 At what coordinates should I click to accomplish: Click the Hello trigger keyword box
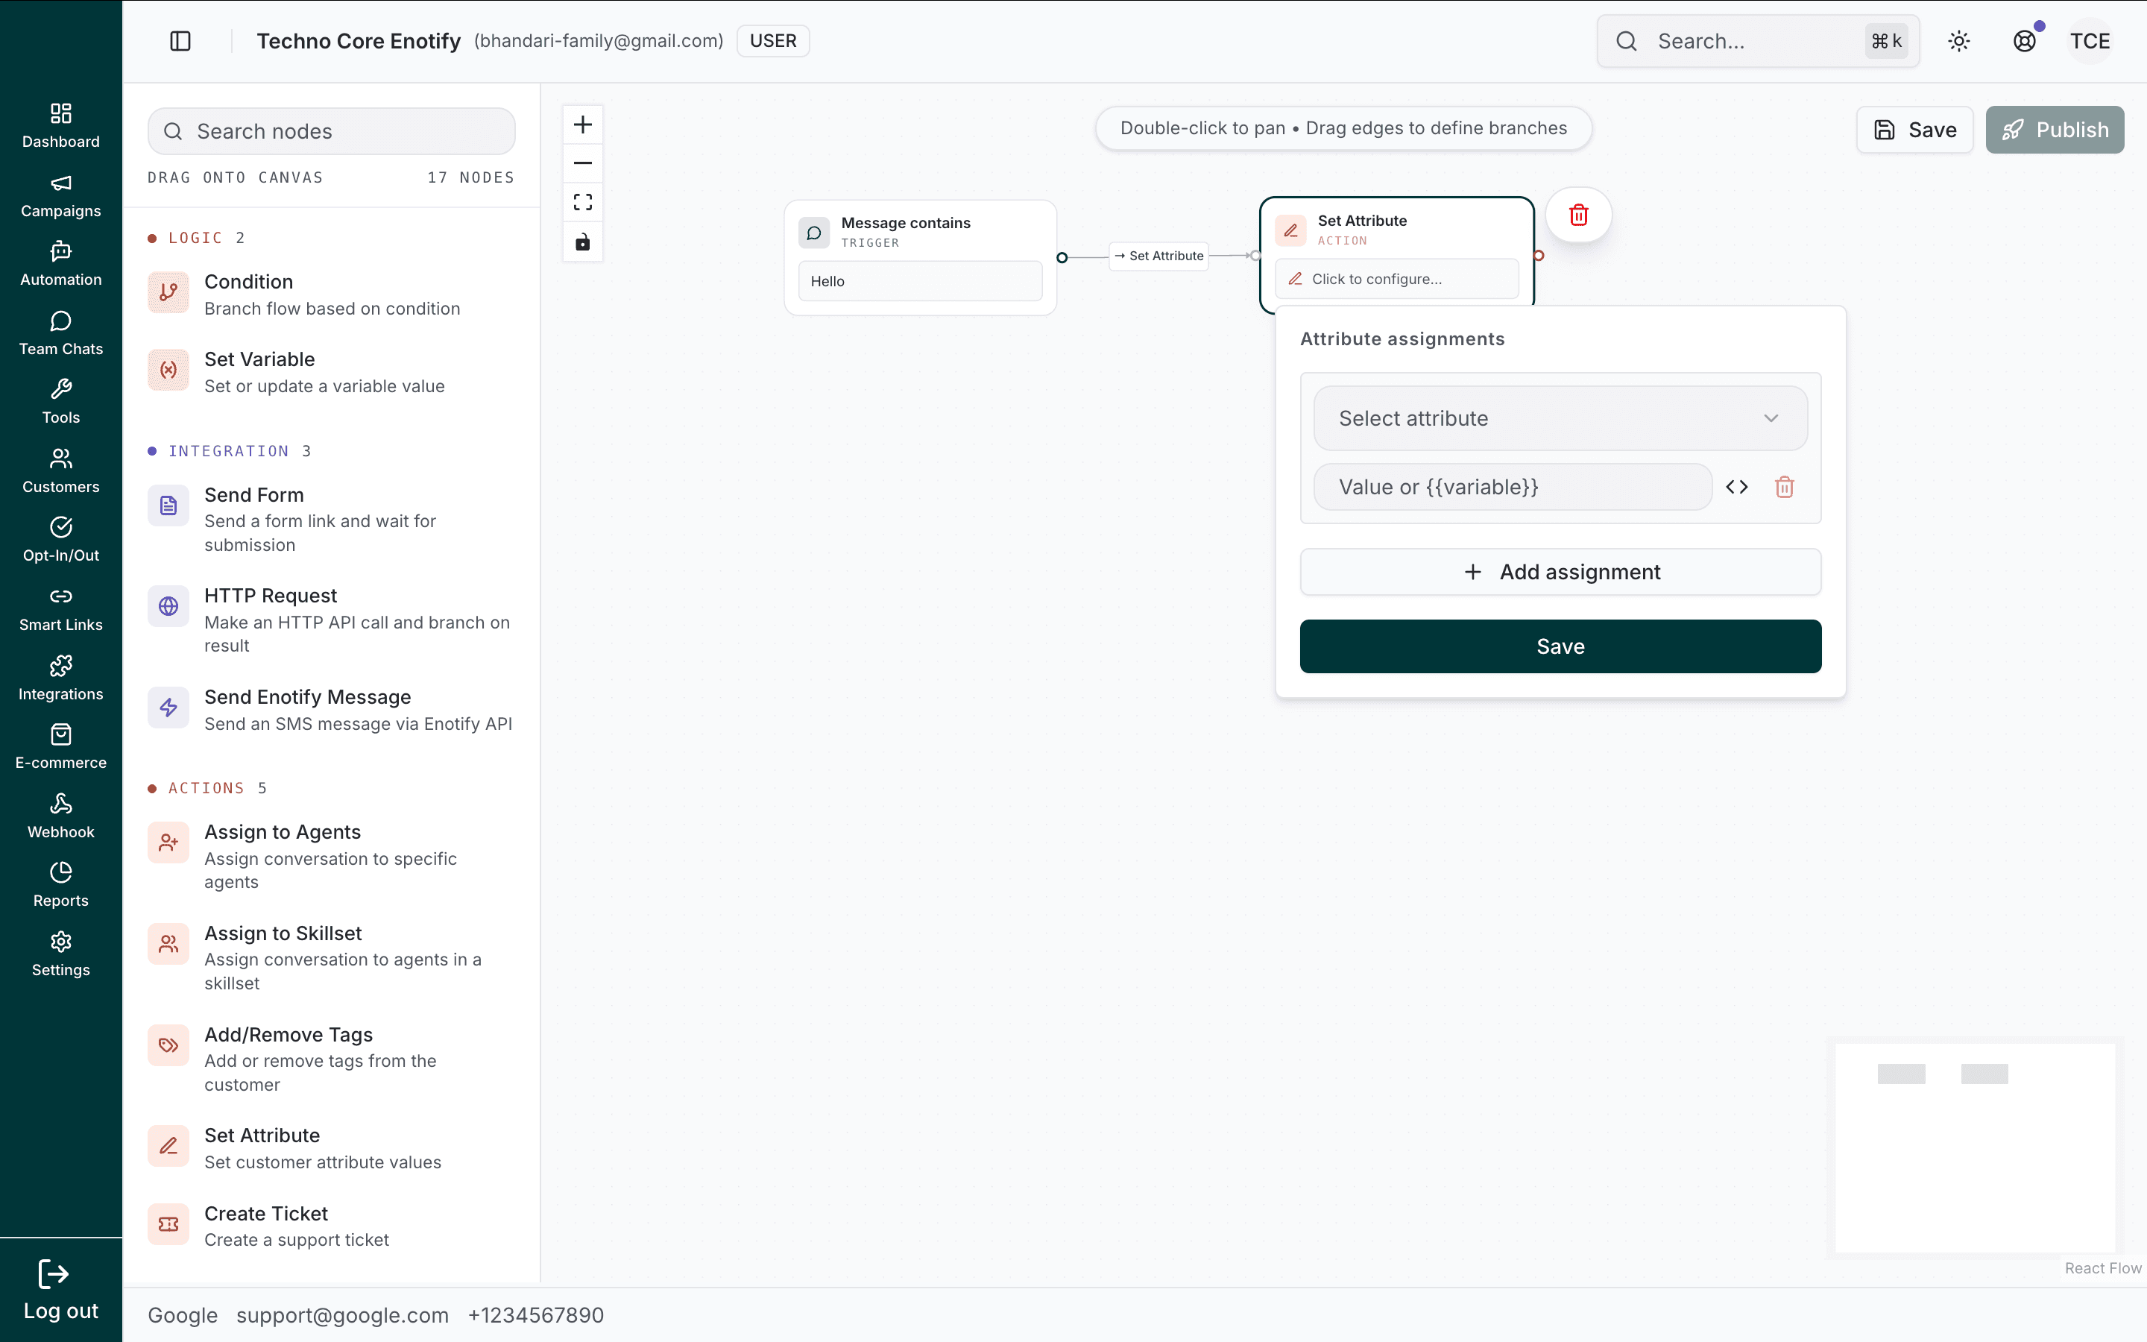920,281
